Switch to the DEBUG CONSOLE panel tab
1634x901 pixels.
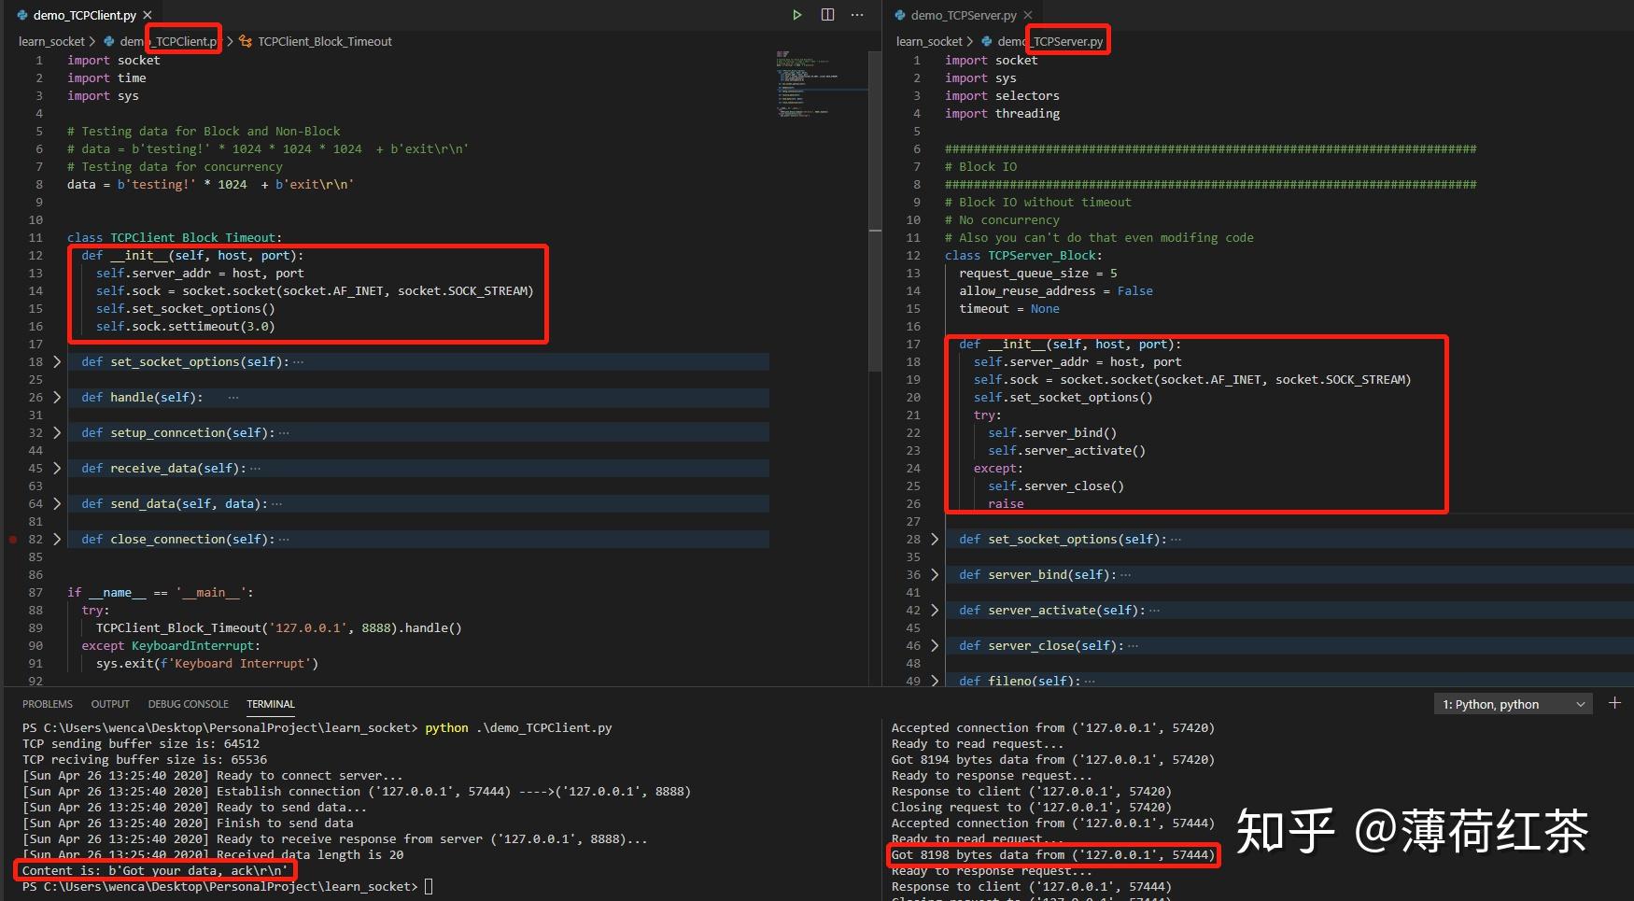click(188, 704)
